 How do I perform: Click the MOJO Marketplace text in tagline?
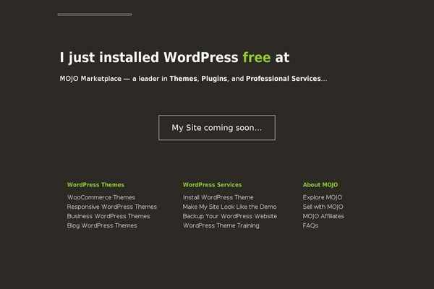tap(90, 79)
